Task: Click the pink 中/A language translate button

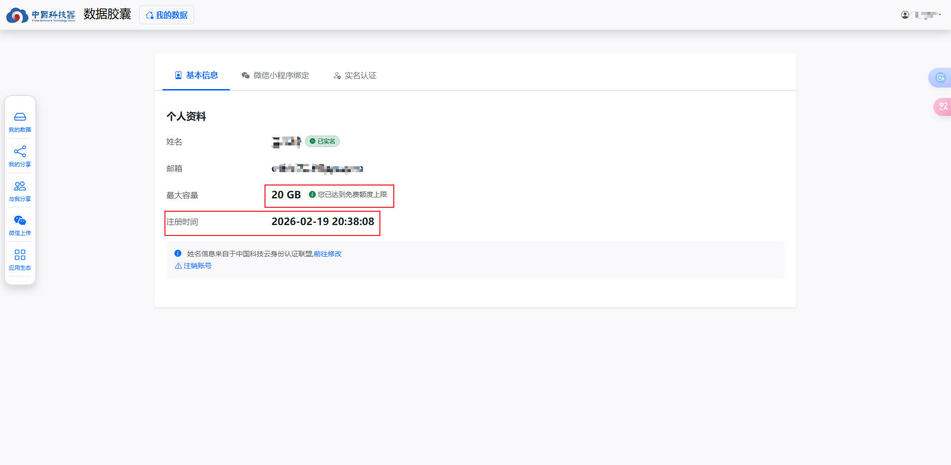Action: tap(943, 107)
